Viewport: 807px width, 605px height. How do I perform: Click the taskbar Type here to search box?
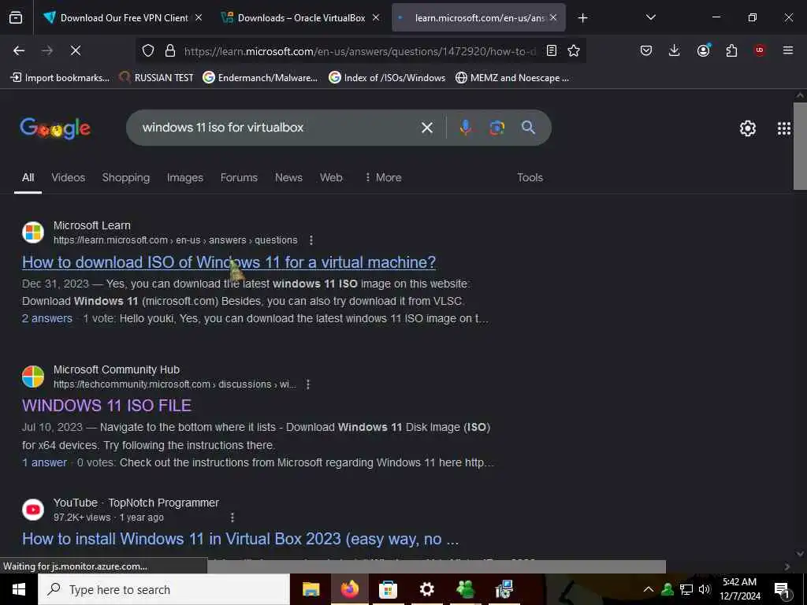164,589
